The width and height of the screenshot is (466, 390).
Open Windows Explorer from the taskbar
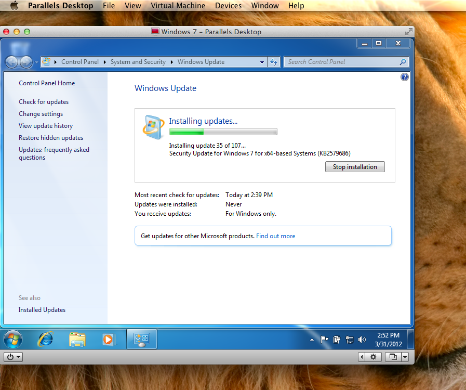[77, 340]
